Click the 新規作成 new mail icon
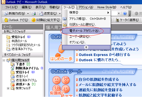This screenshot has height=97, width=142. [x=6, y=13]
